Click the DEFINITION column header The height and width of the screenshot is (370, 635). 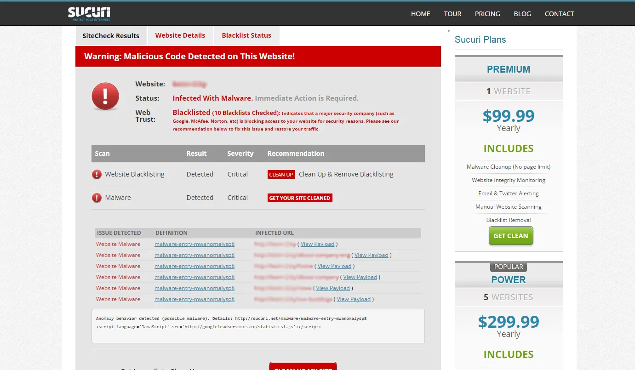click(x=172, y=233)
